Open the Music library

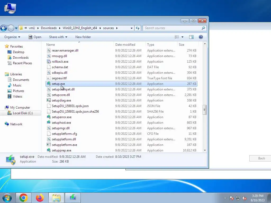[x=17, y=85]
